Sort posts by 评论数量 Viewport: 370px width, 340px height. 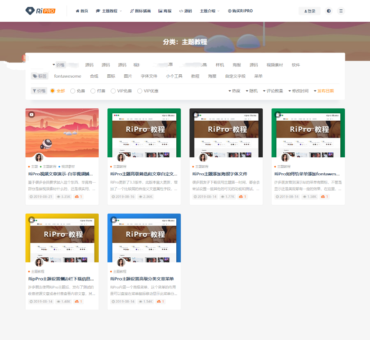pos(273,91)
